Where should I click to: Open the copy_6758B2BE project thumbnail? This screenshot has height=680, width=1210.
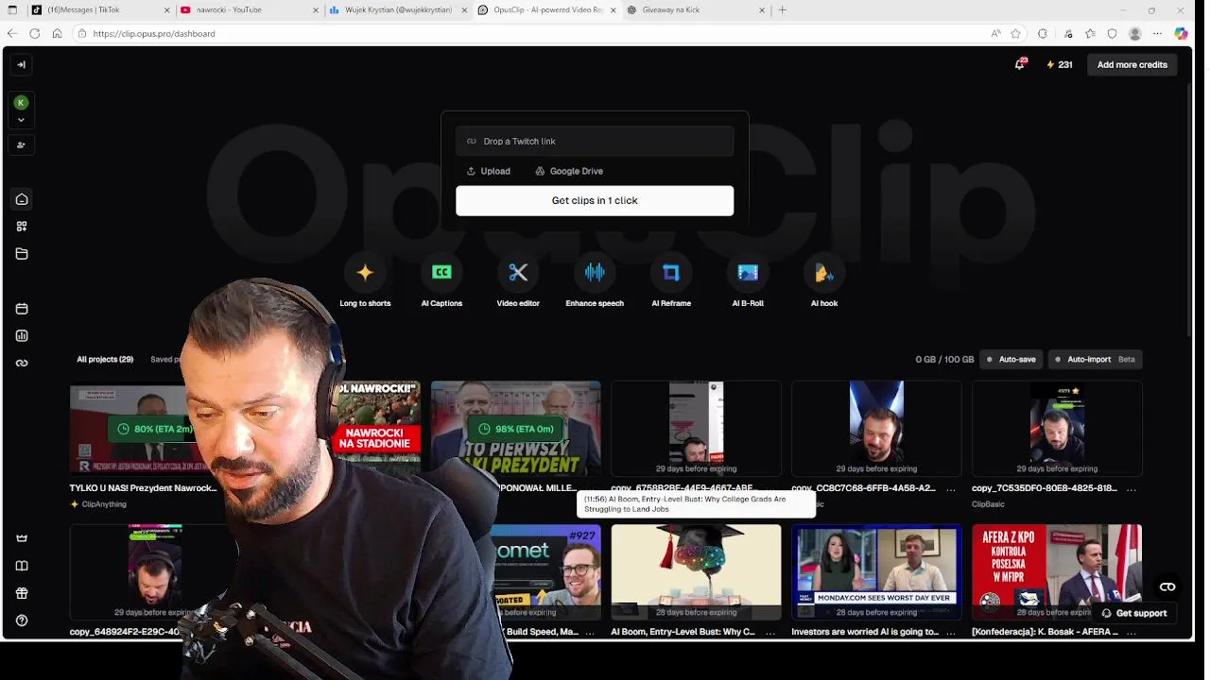[x=697, y=428]
